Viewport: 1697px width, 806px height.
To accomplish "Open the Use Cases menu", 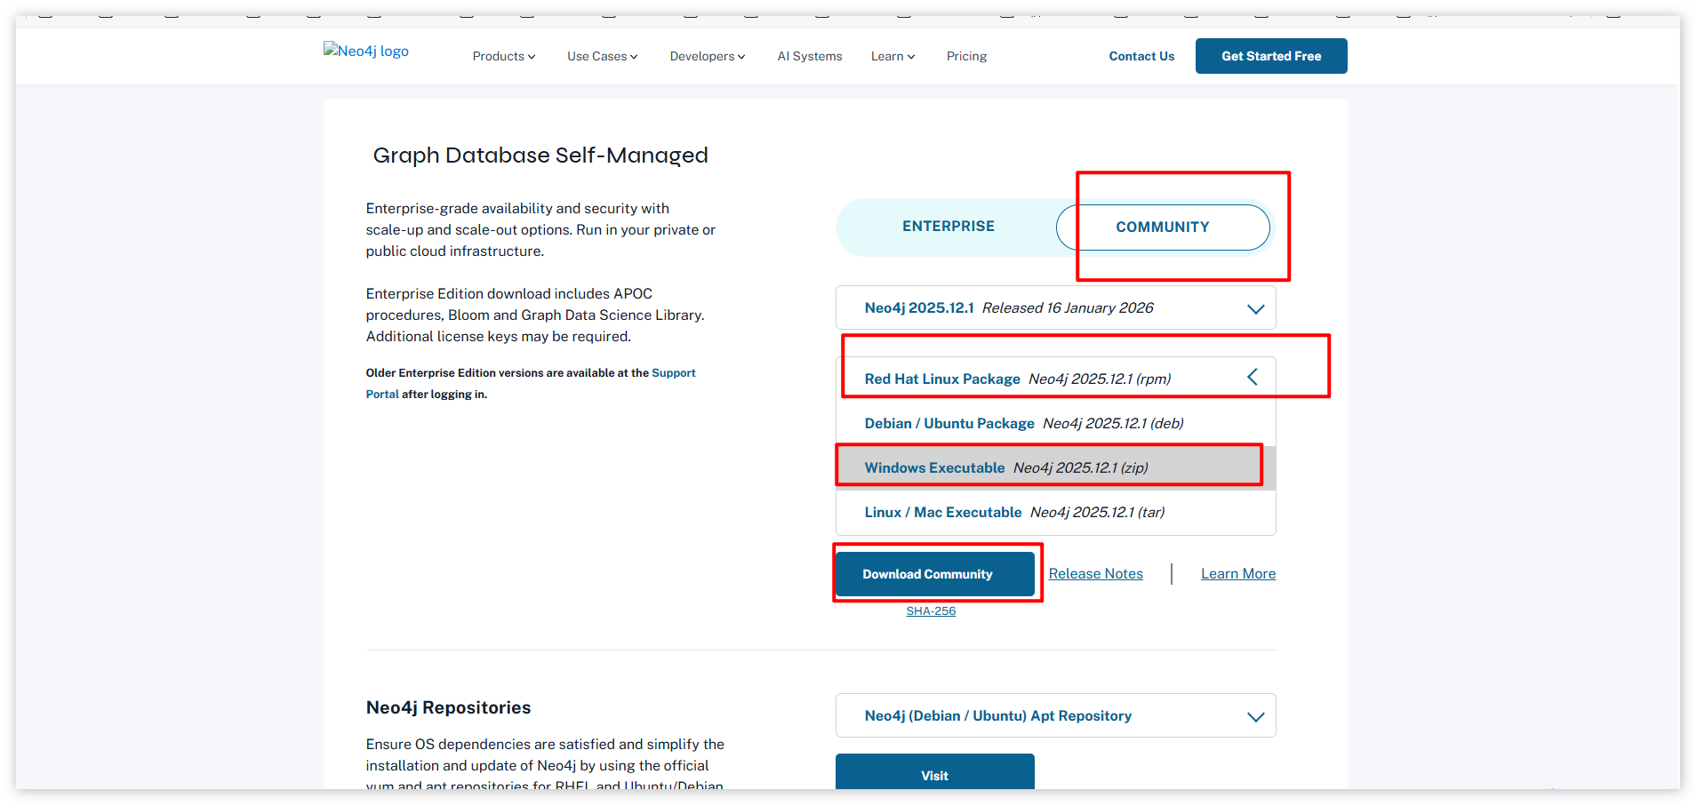I will pos(603,56).
